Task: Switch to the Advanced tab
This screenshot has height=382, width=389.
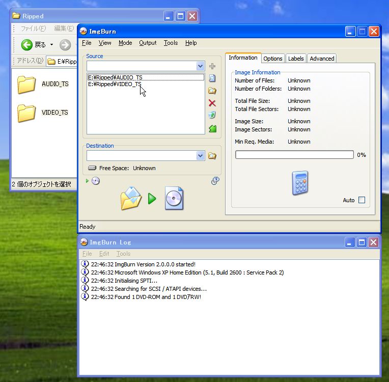Action: (x=322, y=59)
